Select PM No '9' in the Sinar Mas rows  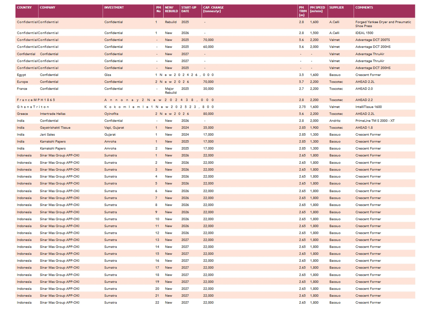click(x=156, y=212)
